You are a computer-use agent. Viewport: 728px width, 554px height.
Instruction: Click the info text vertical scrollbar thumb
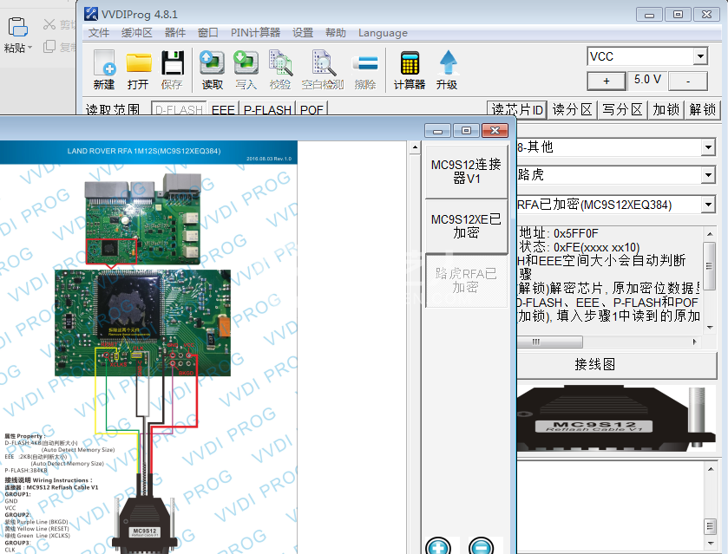709,265
